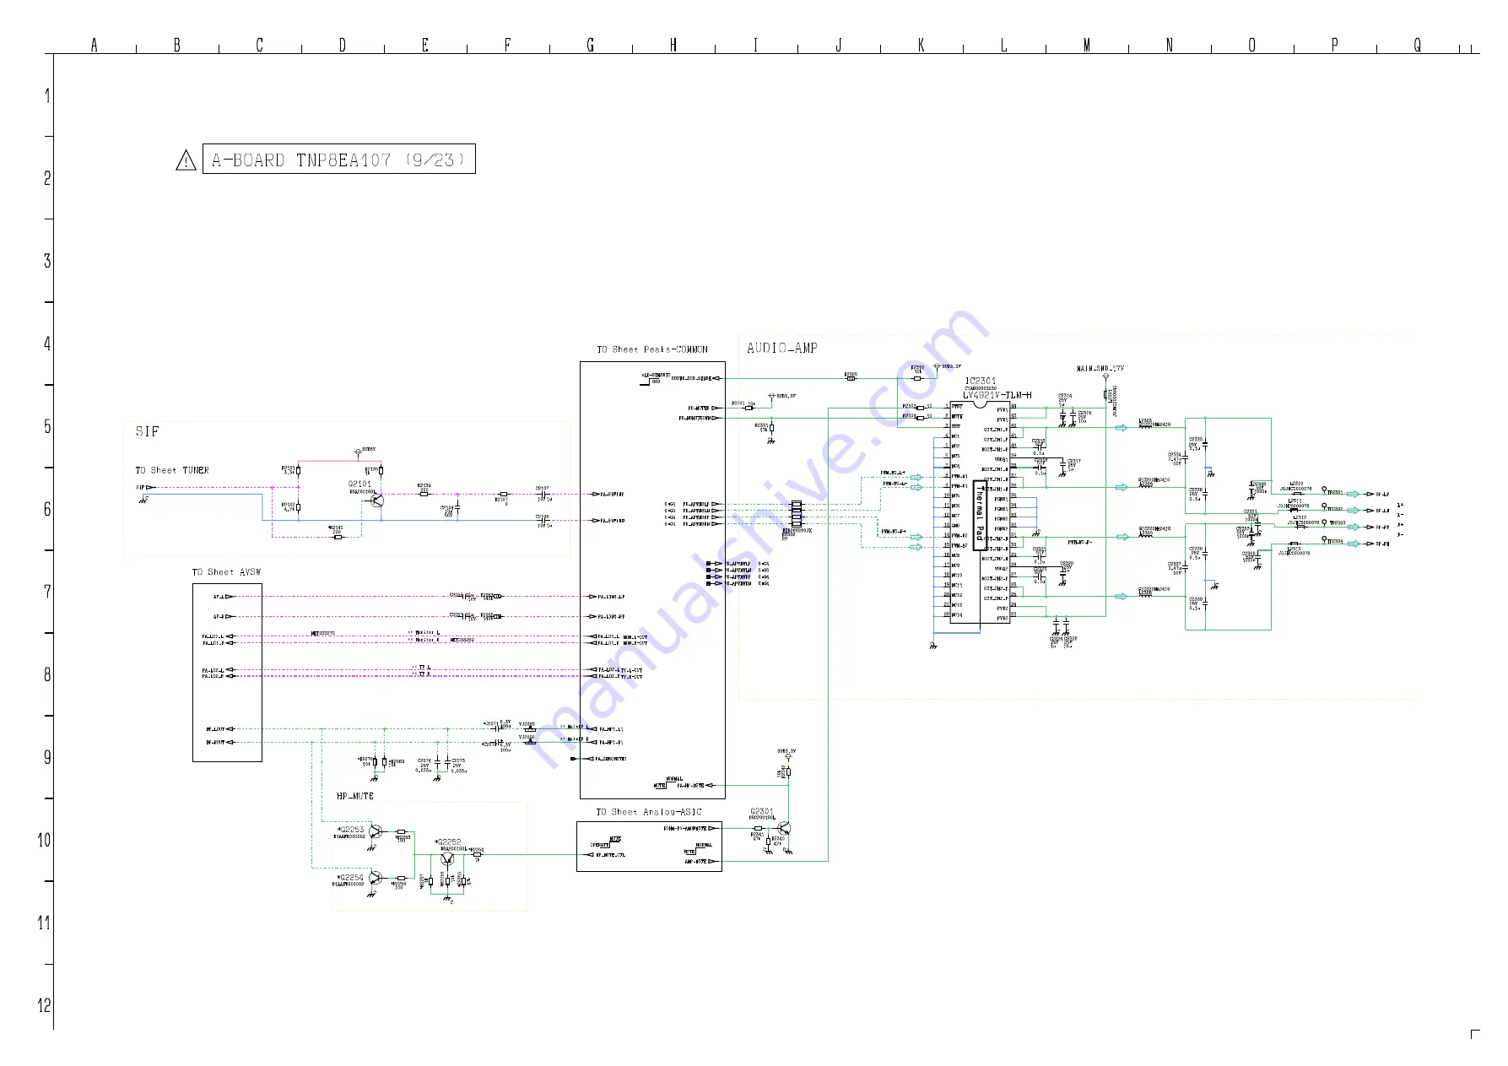
Task: Click transistor Q2252 symbol
Action: point(447,858)
